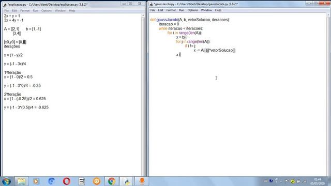Open the orange microphone recorder taskbar icon
Screen dimensions: 331x186
click(142, 181)
